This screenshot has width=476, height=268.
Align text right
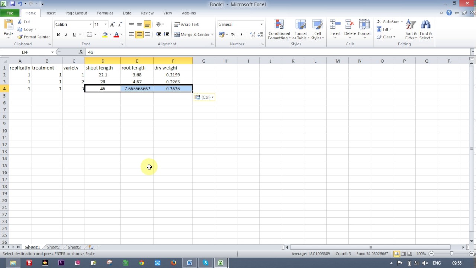(x=147, y=35)
